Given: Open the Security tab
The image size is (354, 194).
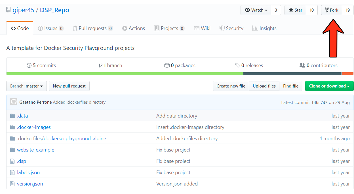Looking at the screenshot, I should pyautogui.click(x=231, y=28).
